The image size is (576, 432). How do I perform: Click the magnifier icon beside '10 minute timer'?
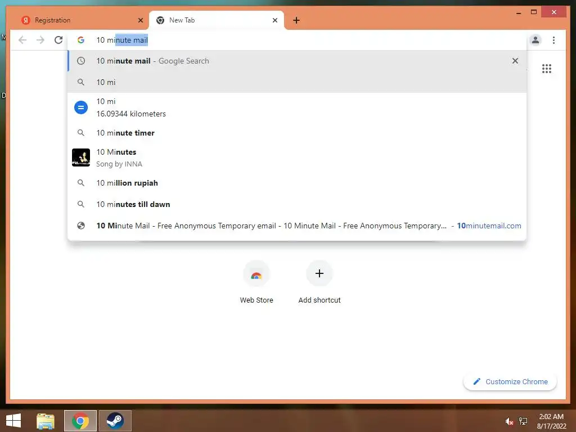(x=81, y=133)
